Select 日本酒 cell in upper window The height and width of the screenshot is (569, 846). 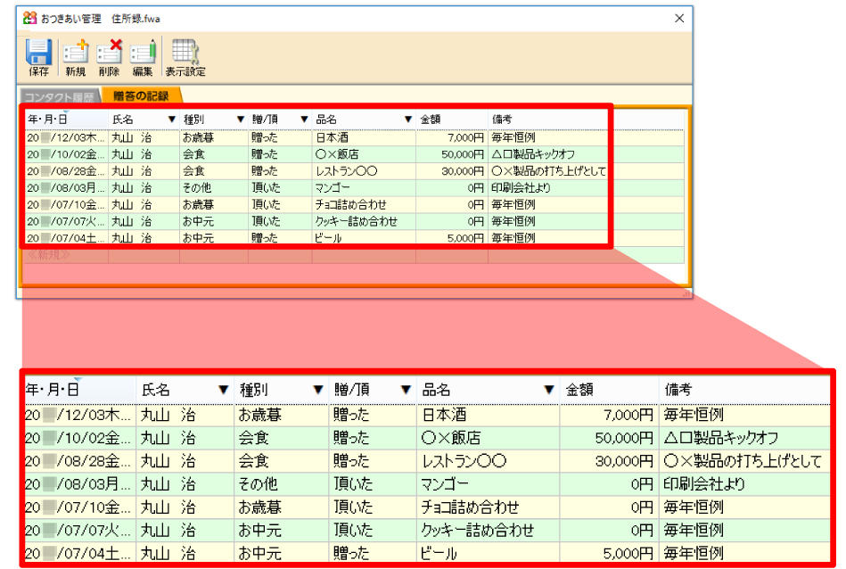tap(364, 137)
